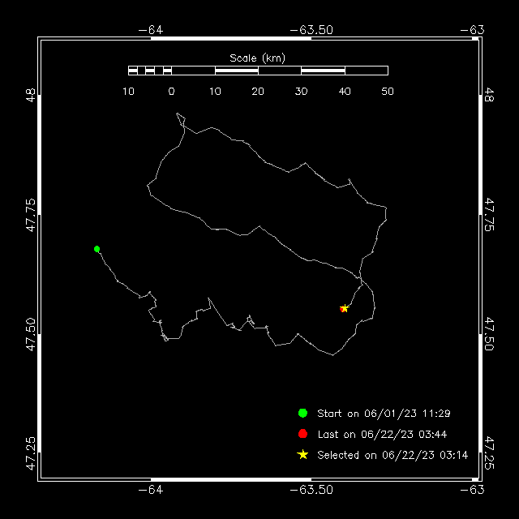519x519 pixels.
Task: Click the left 47.75 latitude label
Action: 31,215
